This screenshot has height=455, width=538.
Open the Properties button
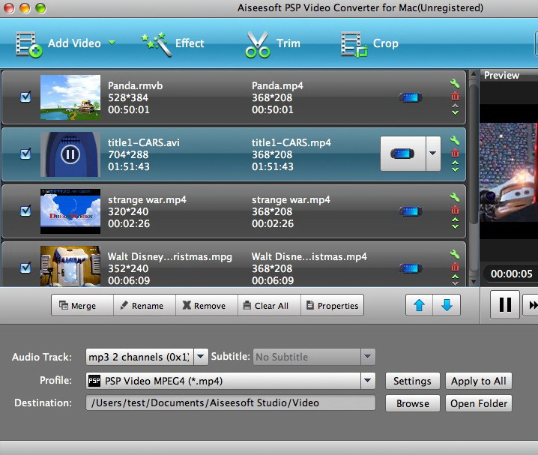pyautogui.click(x=332, y=305)
